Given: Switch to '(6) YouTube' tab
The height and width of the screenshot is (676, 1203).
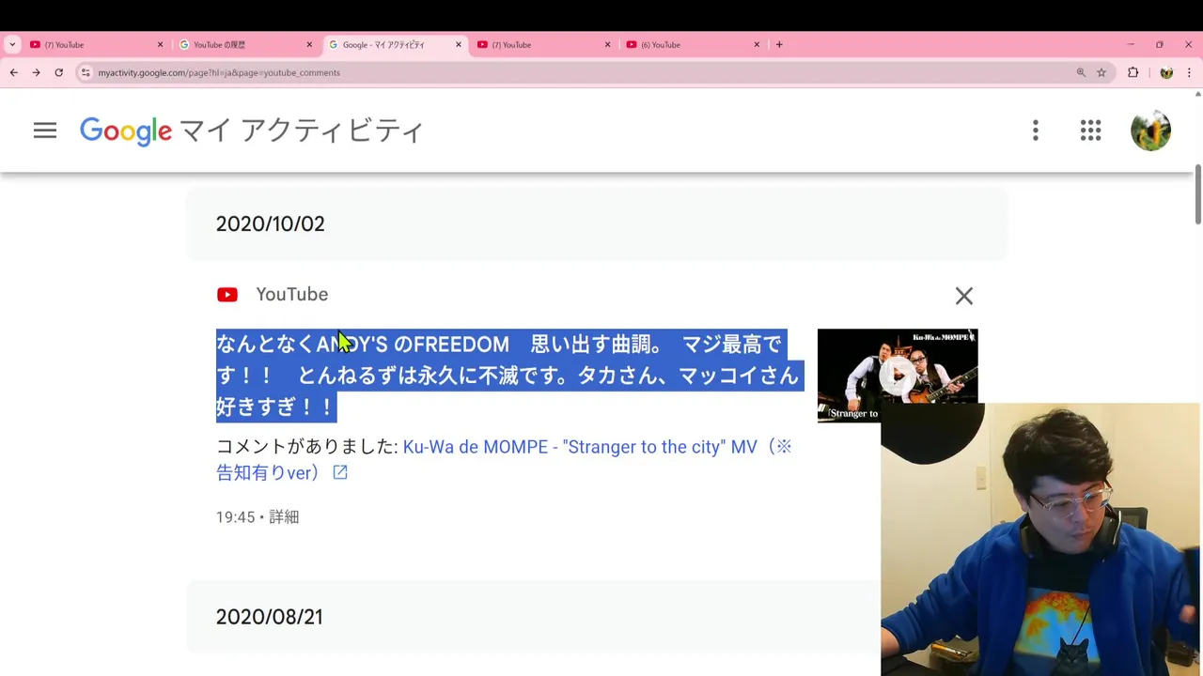Looking at the screenshot, I should click(694, 44).
